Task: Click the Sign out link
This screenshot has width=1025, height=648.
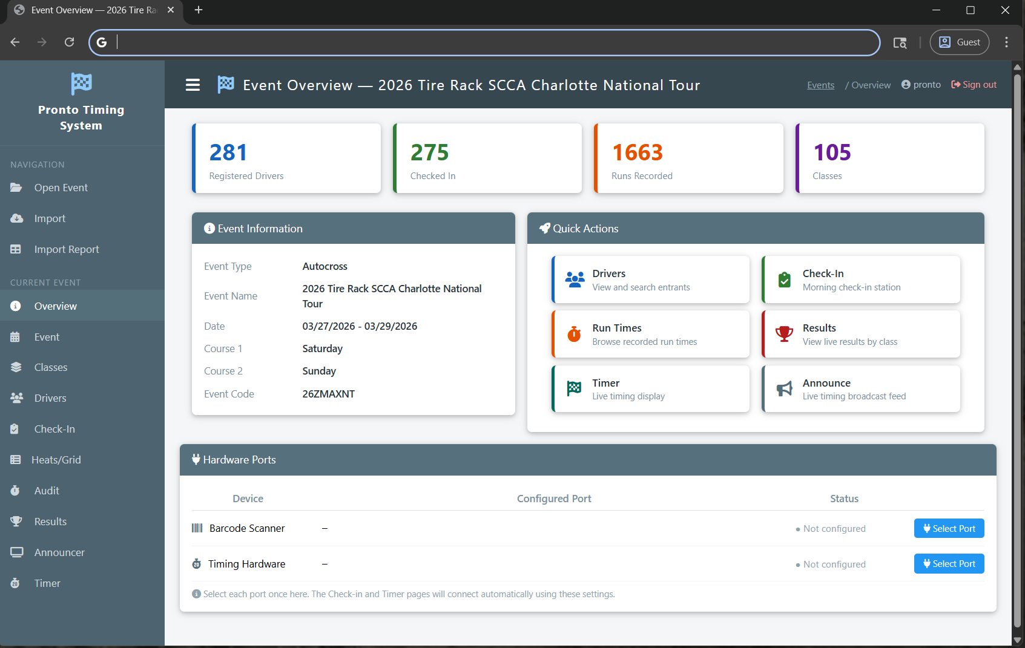Action: pyautogui.click(x=974, y=85)
